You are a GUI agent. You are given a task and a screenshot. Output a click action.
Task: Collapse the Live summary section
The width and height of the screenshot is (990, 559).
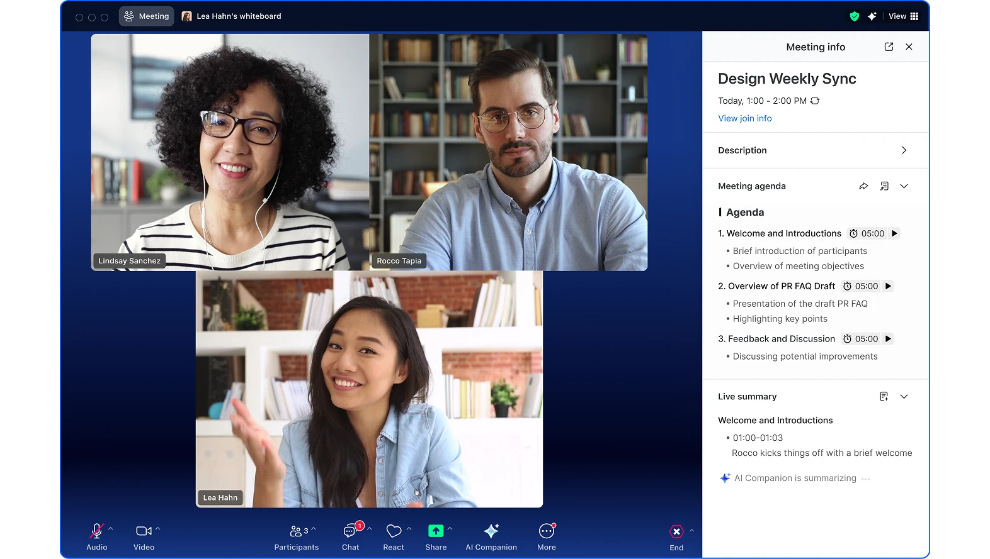coord(904,397)
